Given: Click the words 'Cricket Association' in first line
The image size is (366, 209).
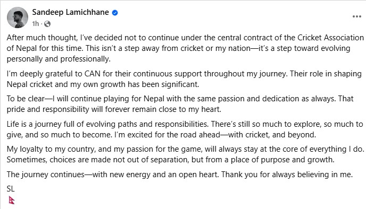Looking at the screenshot, I should [x=330, y=38].
